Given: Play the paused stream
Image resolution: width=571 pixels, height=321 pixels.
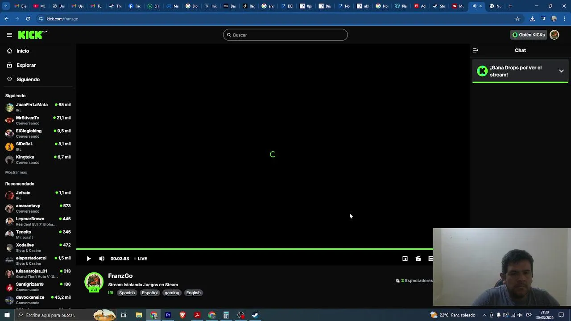Looking at the screenshot, I should coord(89,259).
